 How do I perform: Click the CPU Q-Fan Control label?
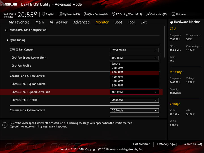[22, 50]
